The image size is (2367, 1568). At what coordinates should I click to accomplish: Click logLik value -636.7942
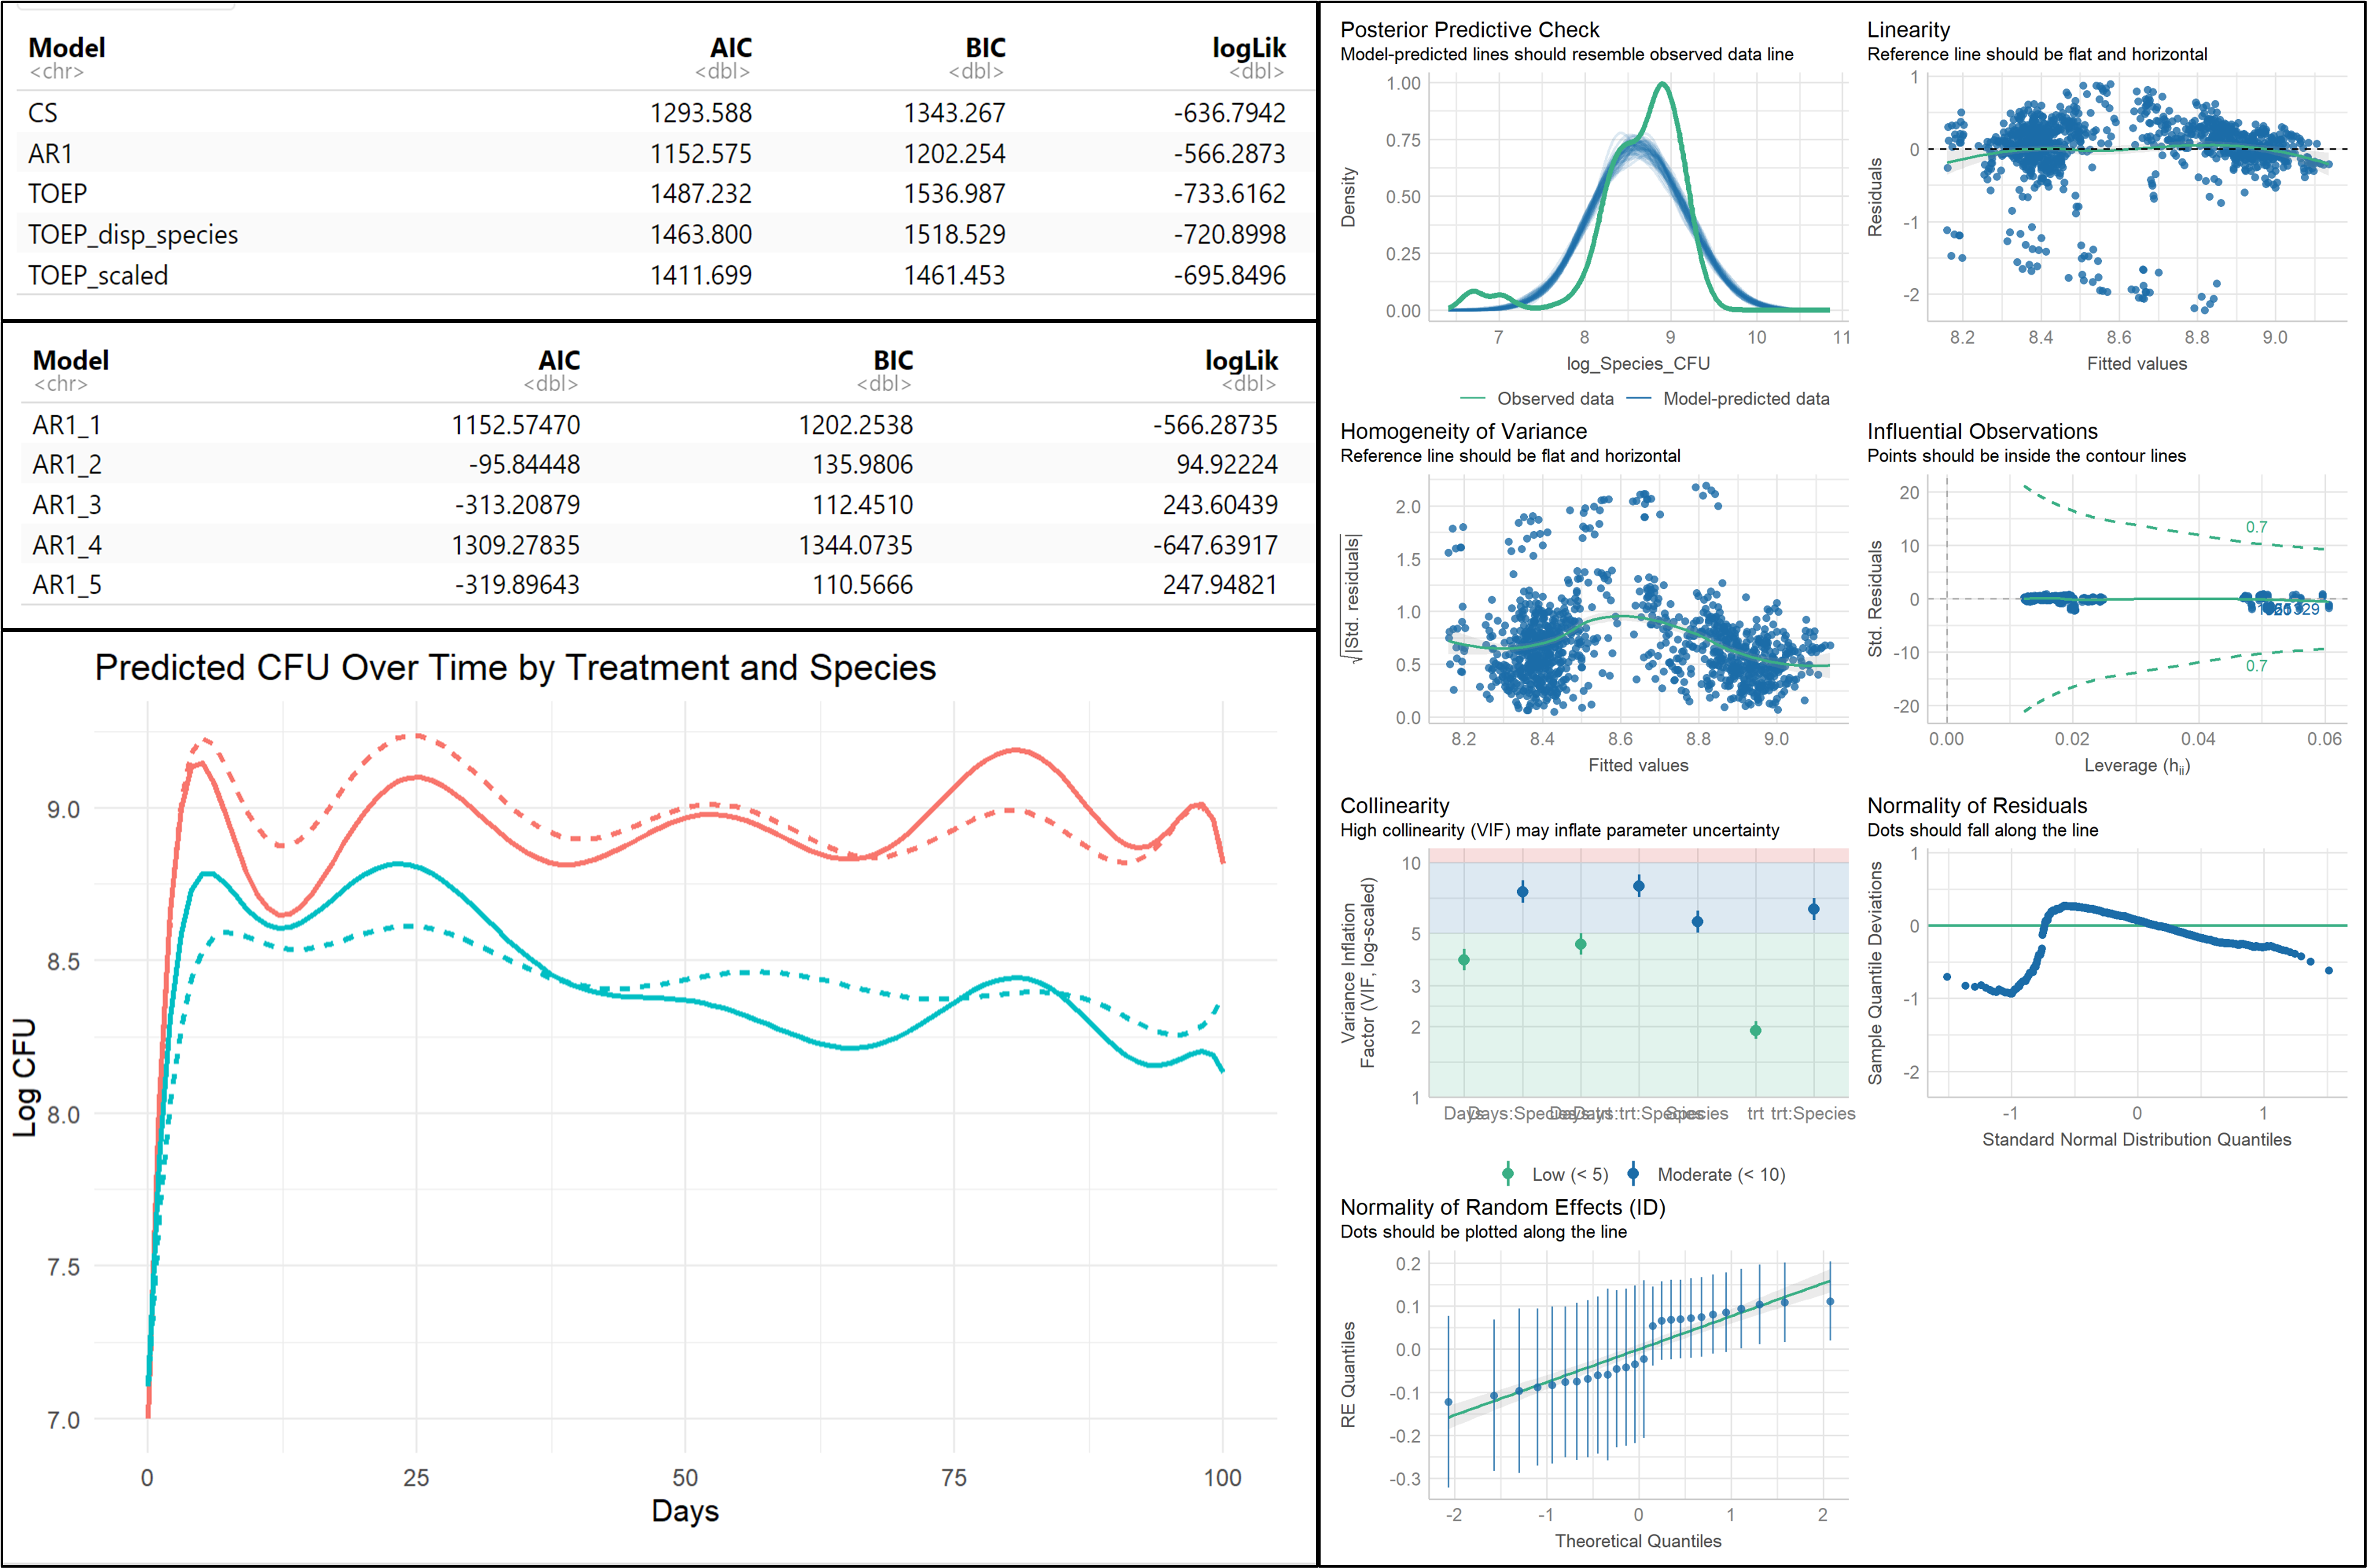coord(1229,113)
